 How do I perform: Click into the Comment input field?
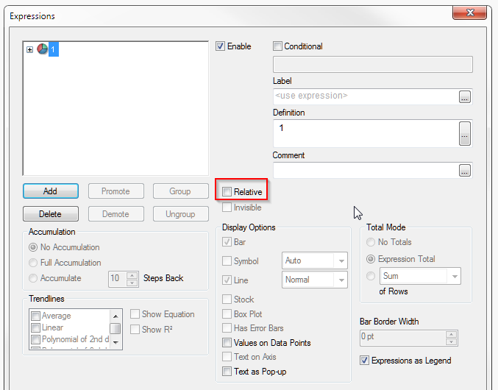(366, 171)
